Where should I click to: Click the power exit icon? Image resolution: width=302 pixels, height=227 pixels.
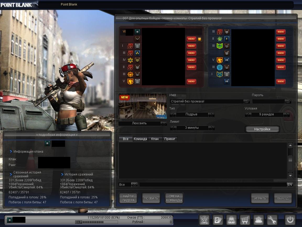point(290,220)
